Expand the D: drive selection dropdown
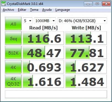 tap(82, 21)
